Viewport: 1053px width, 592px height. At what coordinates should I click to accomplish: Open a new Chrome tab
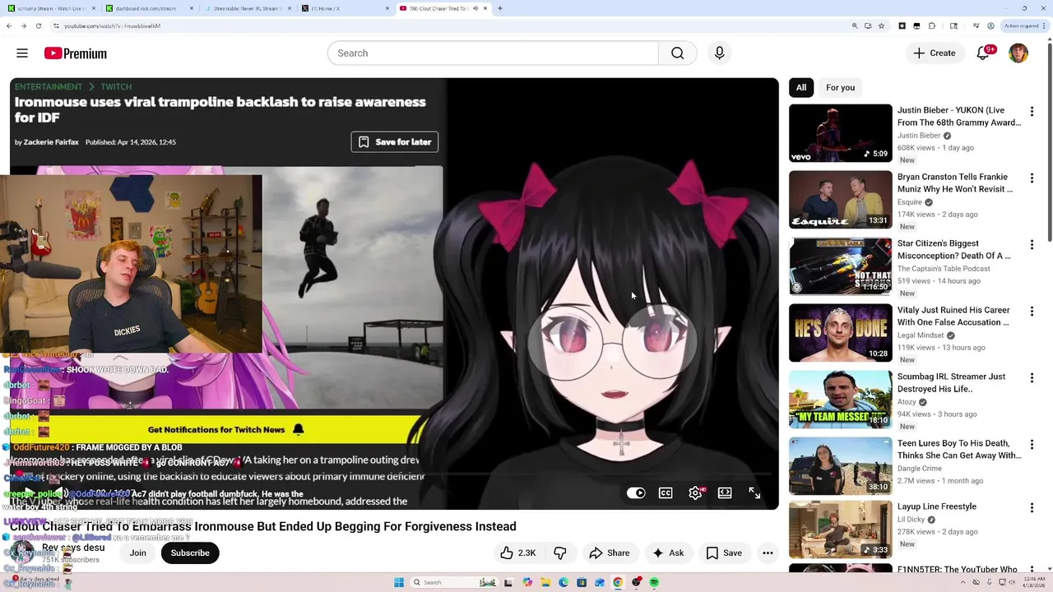tap(499, 8)
